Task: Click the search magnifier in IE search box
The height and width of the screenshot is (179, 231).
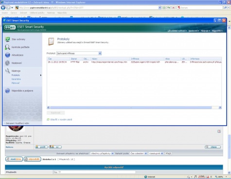Action: [225, 8]
